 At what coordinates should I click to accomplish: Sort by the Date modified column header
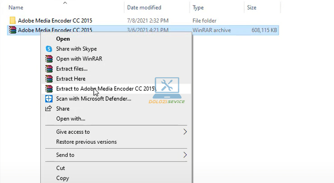(145, 8)
